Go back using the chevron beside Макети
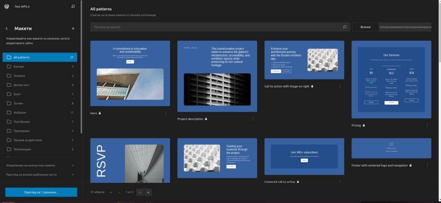The height and width of the screenshot is (203, 441). 7,29
